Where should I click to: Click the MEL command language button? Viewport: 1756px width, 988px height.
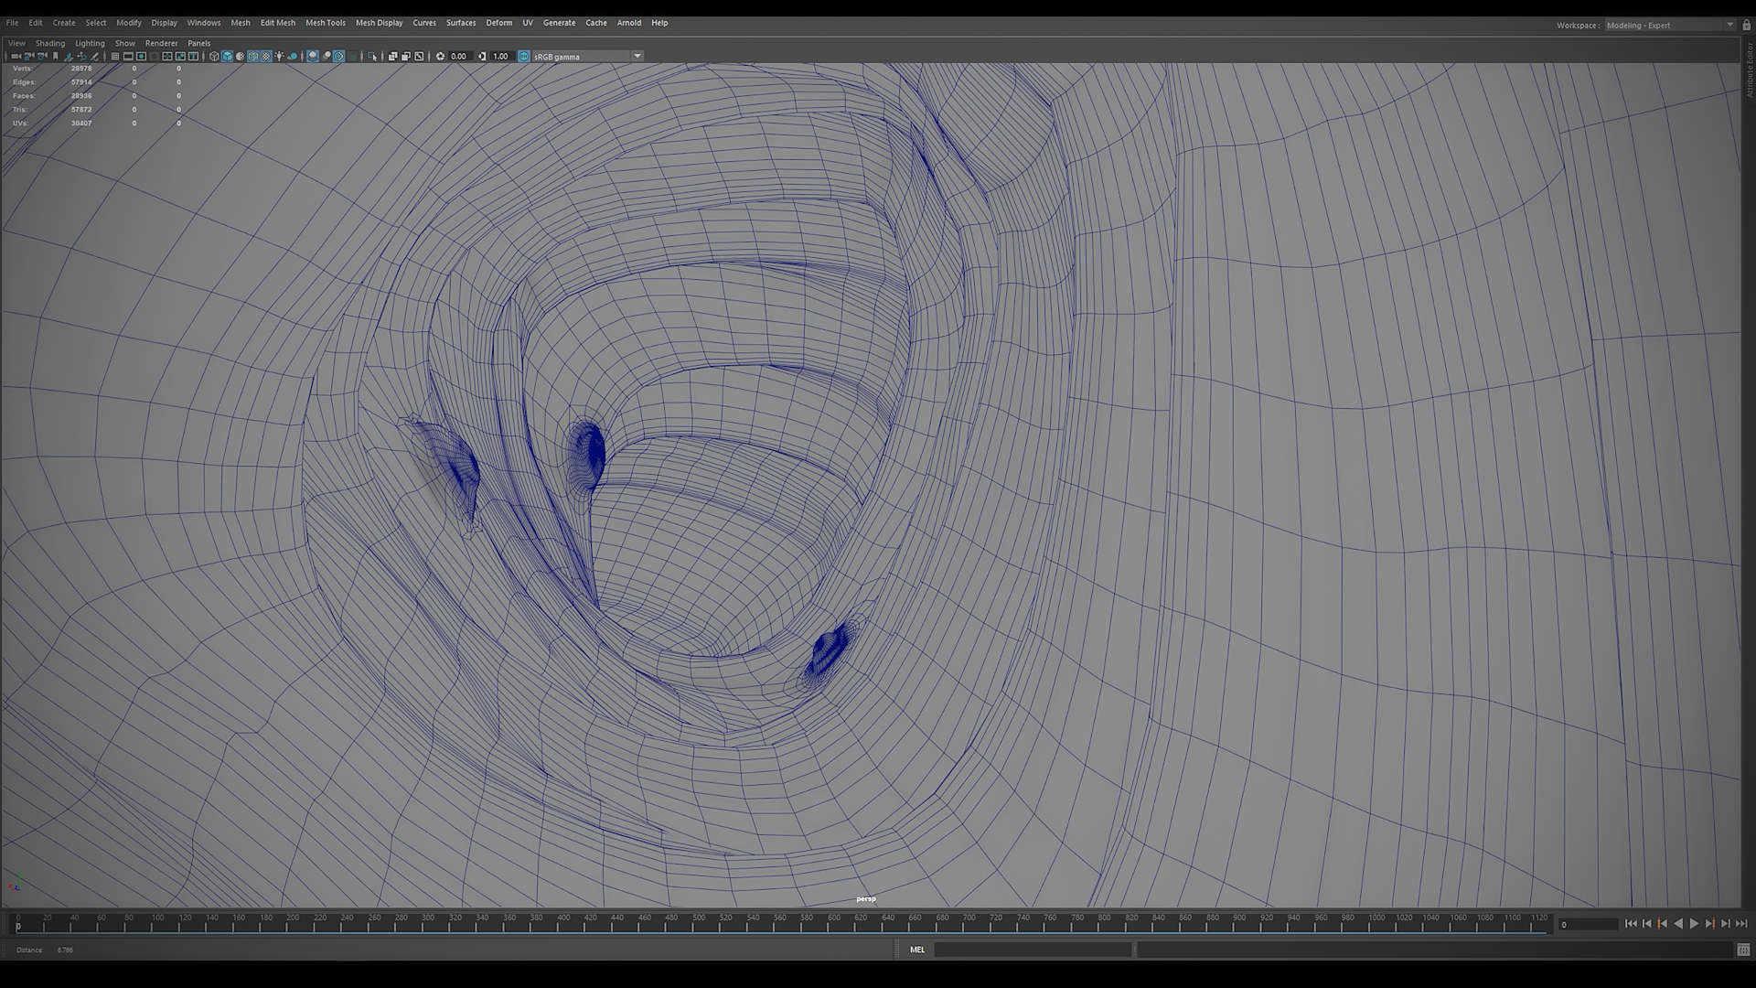tap(916, 950)
